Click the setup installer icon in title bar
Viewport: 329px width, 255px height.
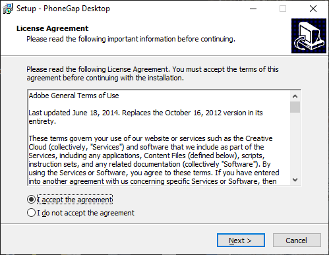(8, 9)
